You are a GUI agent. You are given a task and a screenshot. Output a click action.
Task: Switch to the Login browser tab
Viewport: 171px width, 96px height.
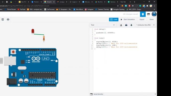point(75,2)
